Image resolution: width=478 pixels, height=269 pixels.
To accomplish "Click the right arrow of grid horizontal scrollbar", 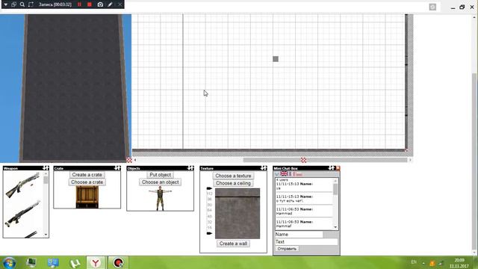I will (410, 160).
